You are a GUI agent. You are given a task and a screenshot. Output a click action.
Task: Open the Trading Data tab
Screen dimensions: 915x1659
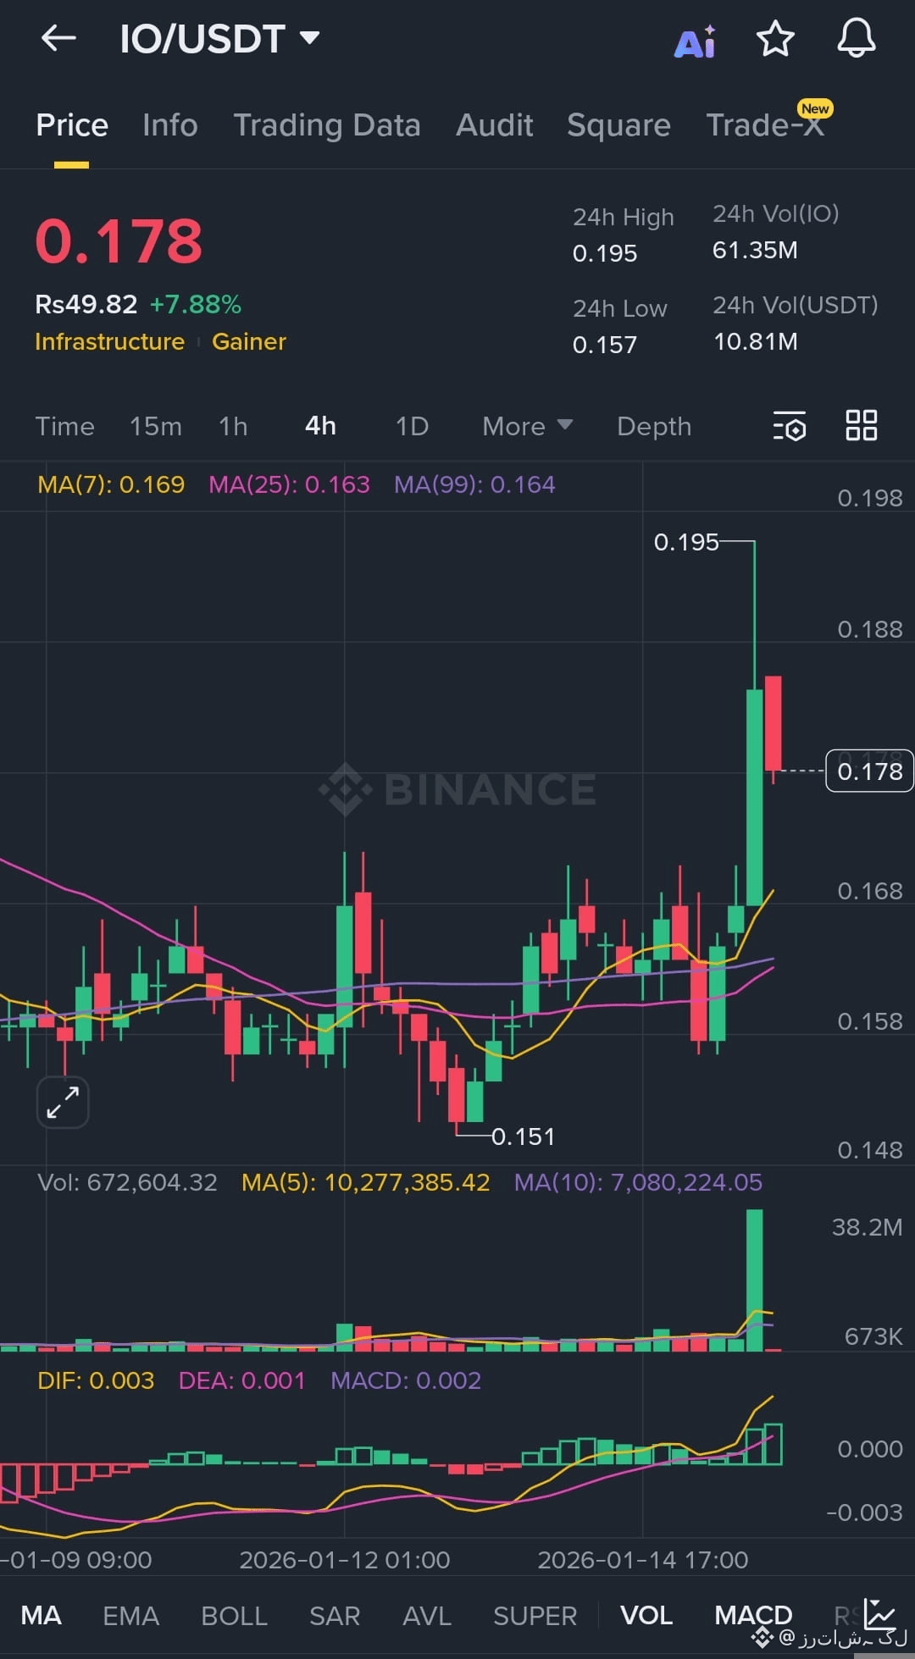(x=327, y=125)
